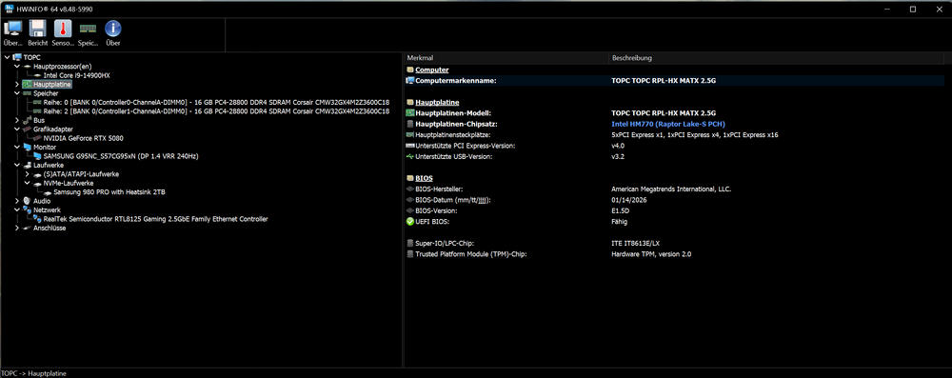Select Samsung 980 PRO with Heatsink 2TB
Image resolution: width=952 pixels, height=378 pixels.
tap(109, 192)
